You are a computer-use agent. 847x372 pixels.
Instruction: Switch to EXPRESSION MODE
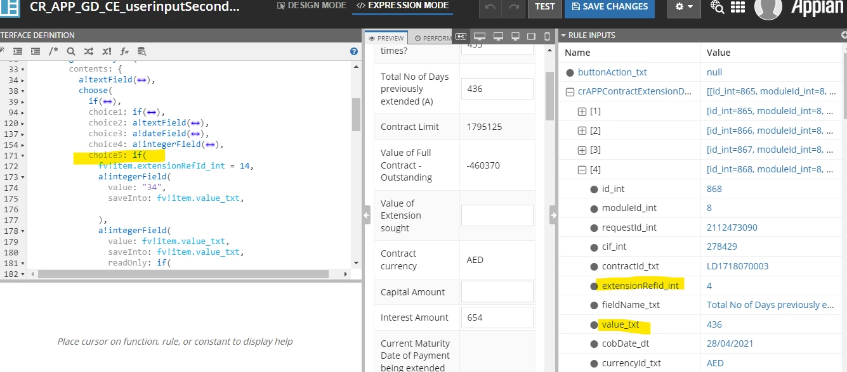(402, 6)
